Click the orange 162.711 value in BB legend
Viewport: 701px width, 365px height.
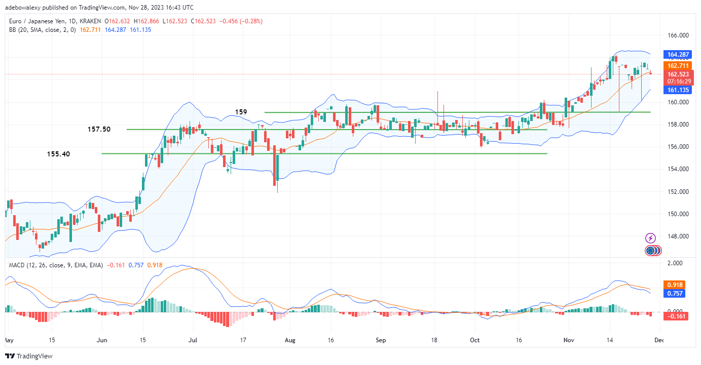91,30
